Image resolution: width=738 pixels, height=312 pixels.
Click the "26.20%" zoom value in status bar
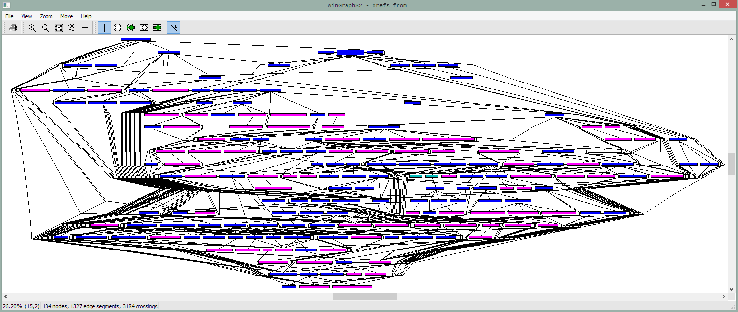click(13, 306)
